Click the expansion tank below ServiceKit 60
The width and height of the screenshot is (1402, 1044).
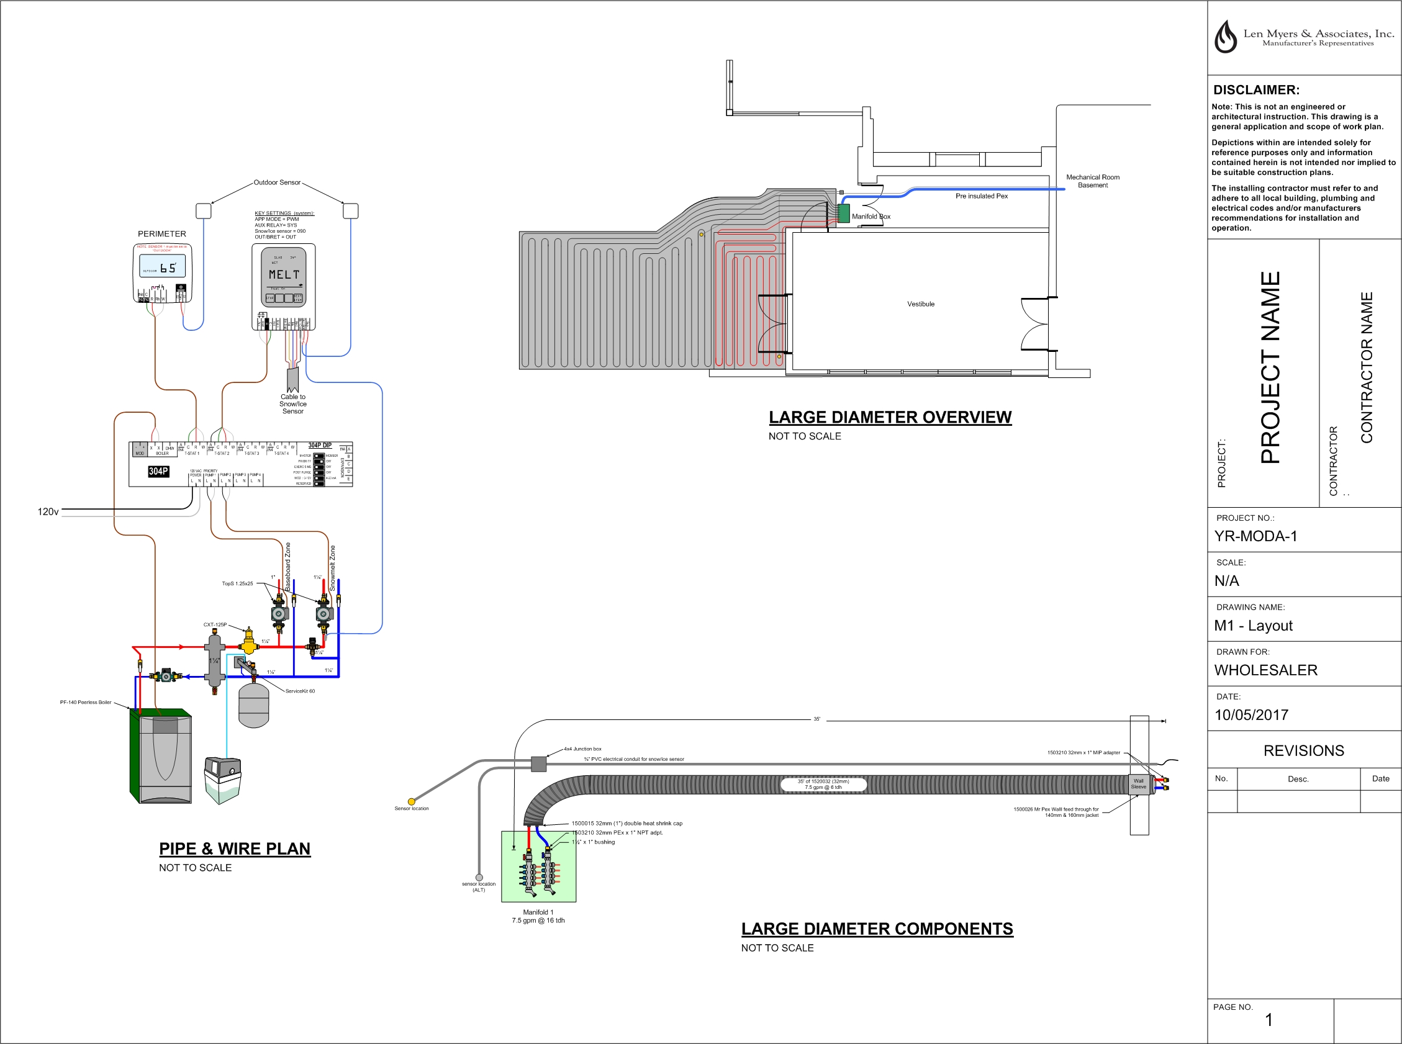(254, 705)
